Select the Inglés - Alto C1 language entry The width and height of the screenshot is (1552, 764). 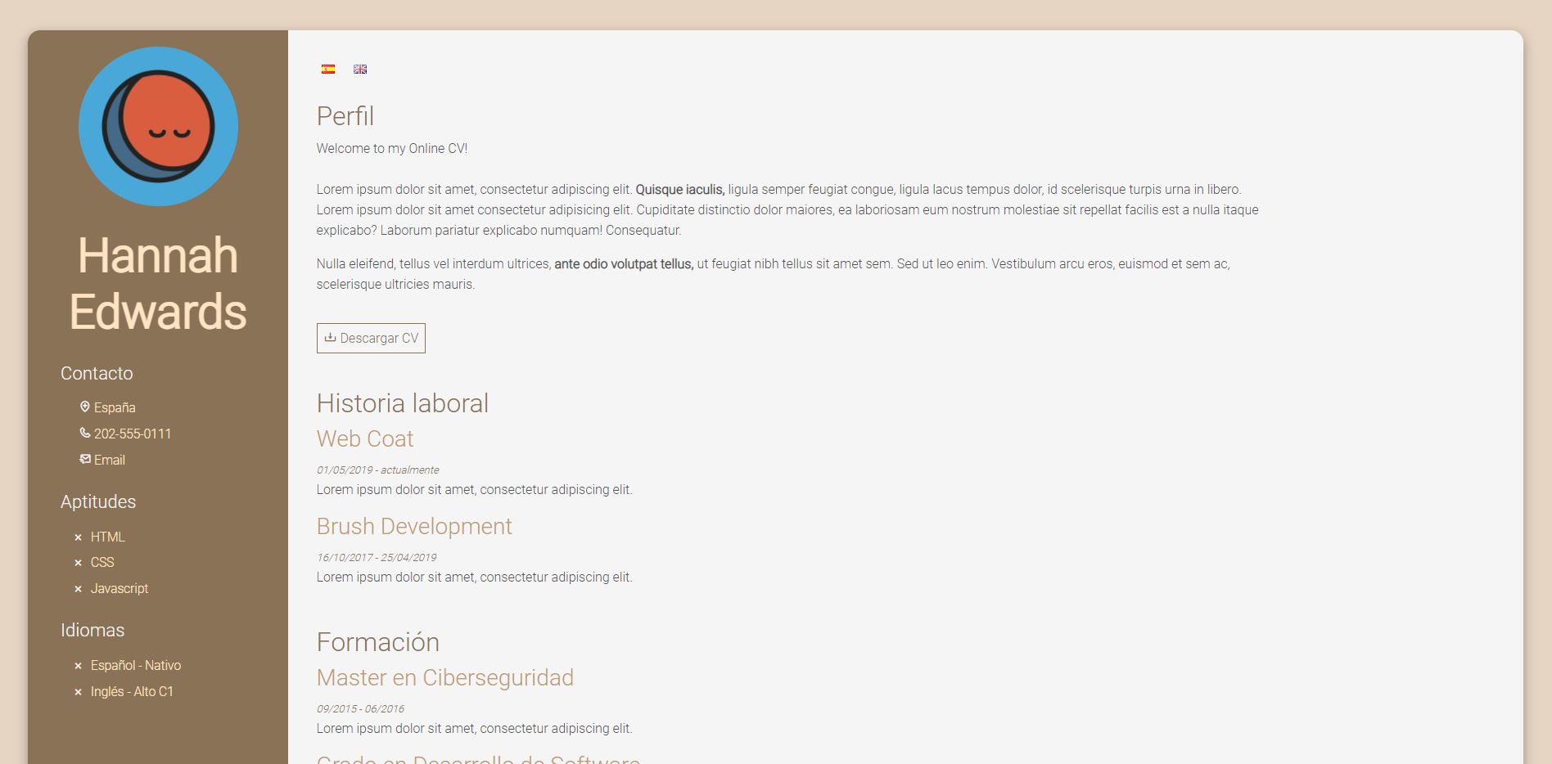coord(132,691)
